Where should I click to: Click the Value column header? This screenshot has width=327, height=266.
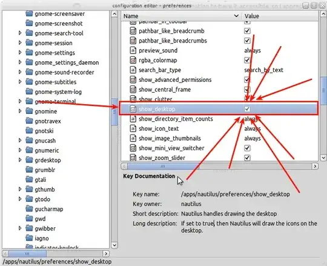[280, 16]
